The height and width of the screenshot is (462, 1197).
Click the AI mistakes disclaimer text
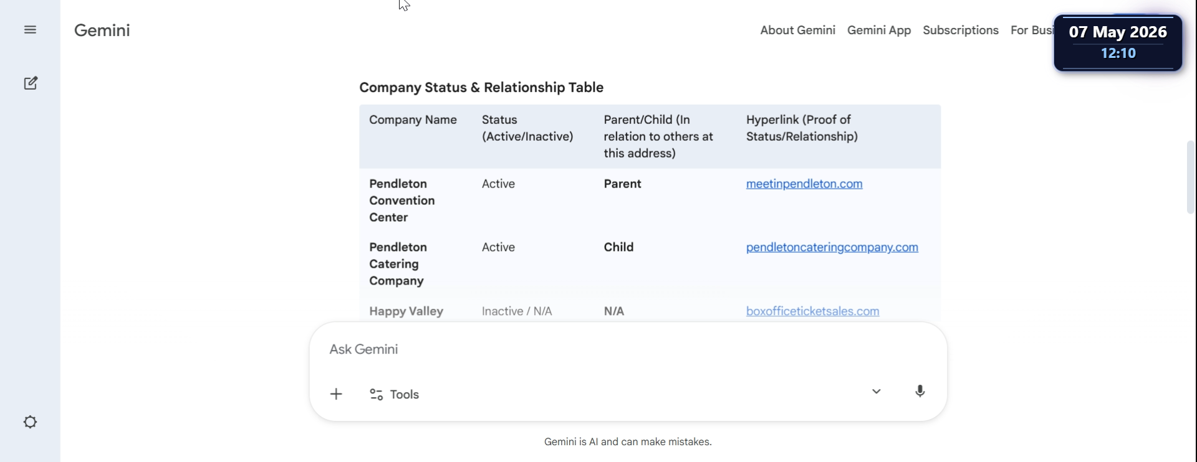[x=628, y=442]
